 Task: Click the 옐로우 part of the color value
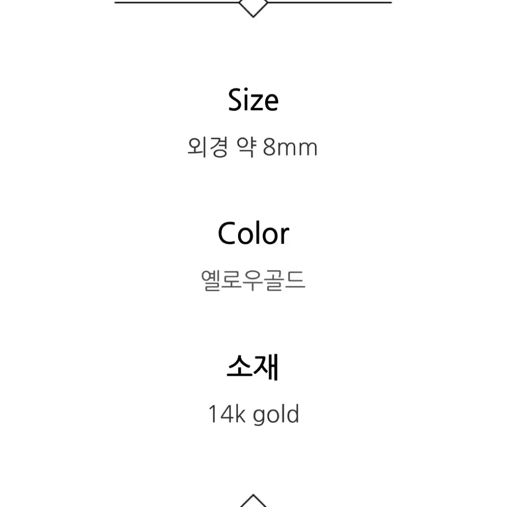(231, 280)
